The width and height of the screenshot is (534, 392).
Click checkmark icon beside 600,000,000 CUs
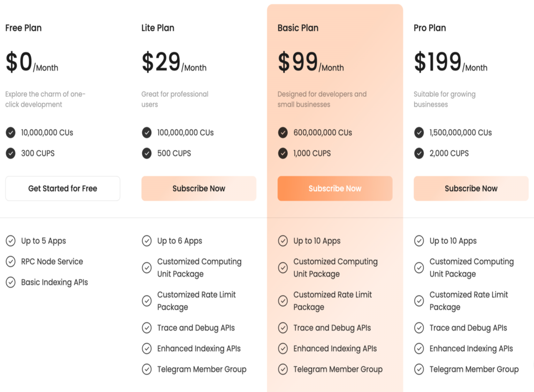click(x=283, y=133)
